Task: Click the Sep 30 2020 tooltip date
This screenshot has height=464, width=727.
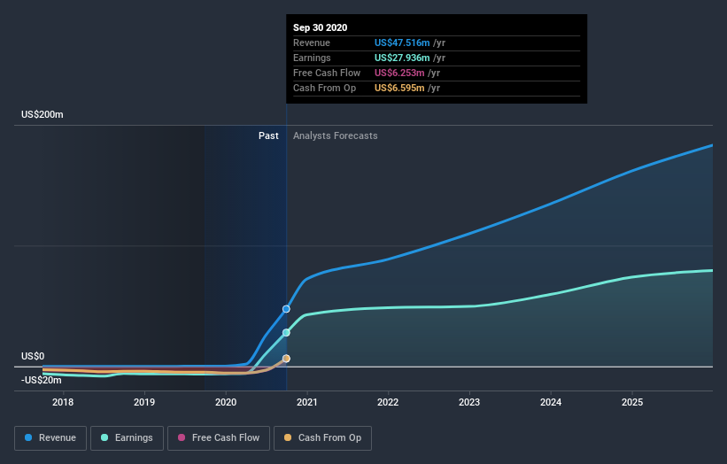Action: (320, 27)
